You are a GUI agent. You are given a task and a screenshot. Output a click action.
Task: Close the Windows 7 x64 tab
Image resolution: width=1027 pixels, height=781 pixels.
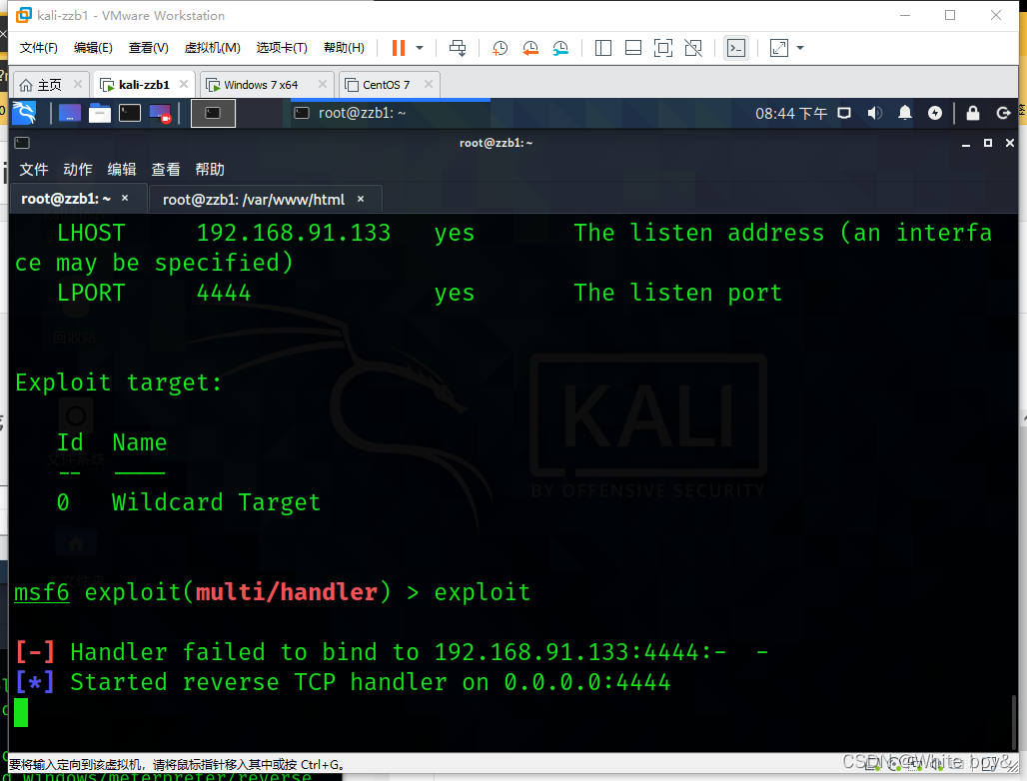point(323,84)
